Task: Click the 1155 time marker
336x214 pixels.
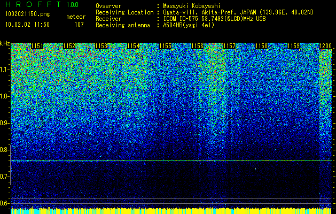Action: point(166,46)
